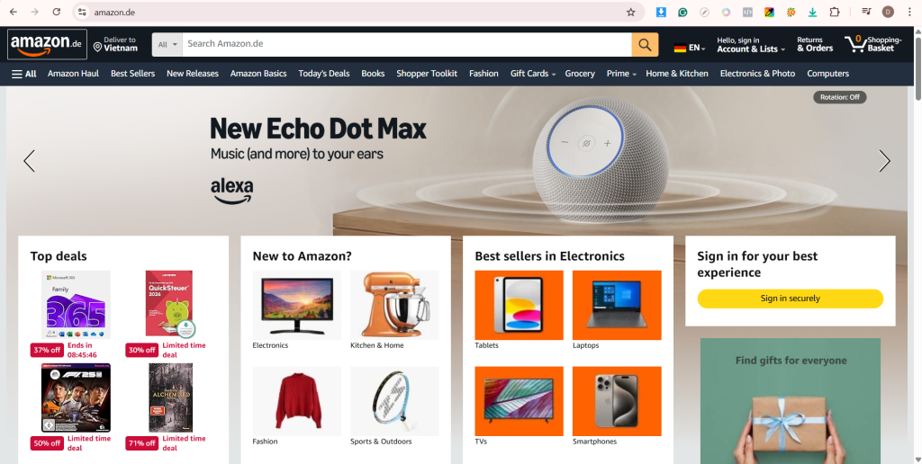The width and height of the screenshot is (922, 464).
Task: Open Today's Deals nav item
Action: (x=324, y=74)
